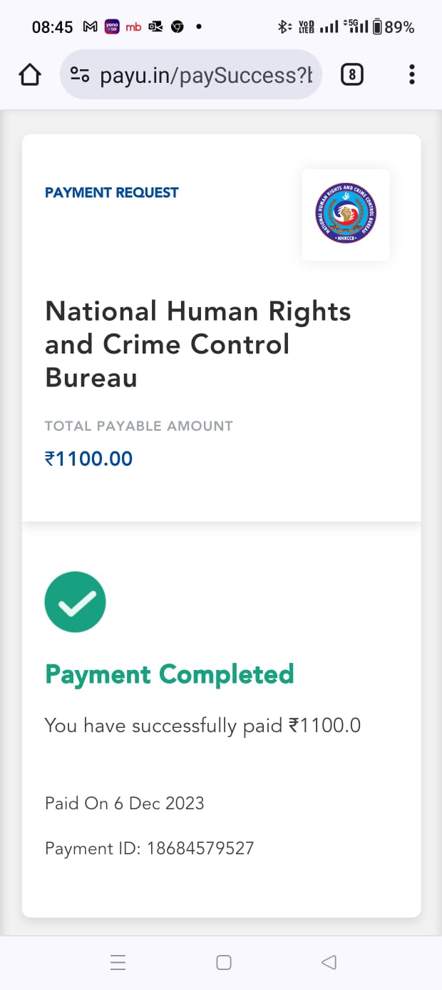
Task: Tap the Bluetooth status icon
Action: pyautogui.click(x=284, y=27)
